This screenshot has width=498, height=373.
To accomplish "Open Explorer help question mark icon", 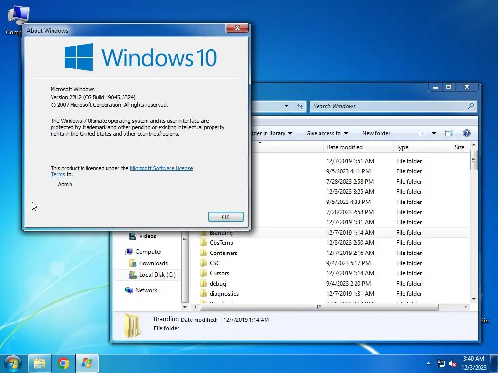I will pos(466,133).
